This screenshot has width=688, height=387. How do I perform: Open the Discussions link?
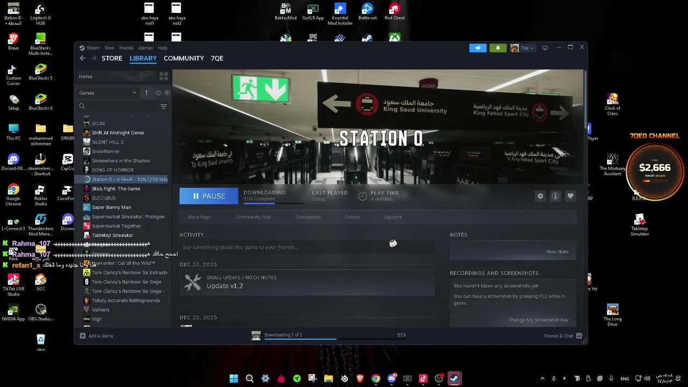point(308,217)
